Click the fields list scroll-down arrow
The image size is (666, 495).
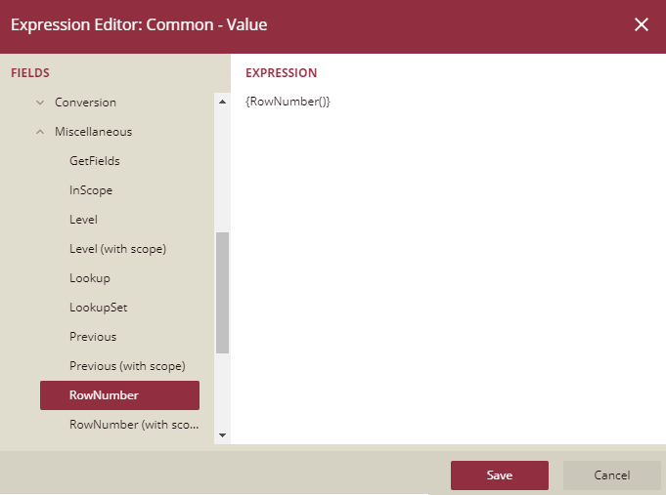[x=222, y=435]
